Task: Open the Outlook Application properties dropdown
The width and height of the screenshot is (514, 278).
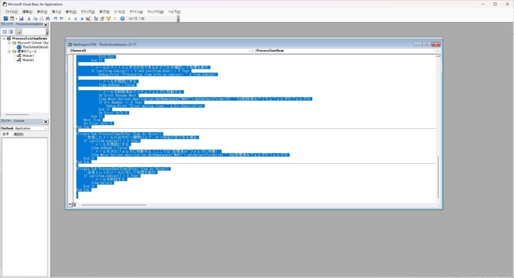Action: [46, 128]
